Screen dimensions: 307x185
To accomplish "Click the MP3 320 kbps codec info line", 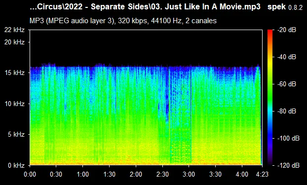I will 123,21.
